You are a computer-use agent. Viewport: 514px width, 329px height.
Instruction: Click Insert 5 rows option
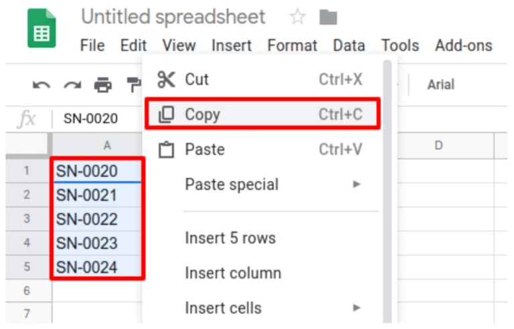[230, 238]
